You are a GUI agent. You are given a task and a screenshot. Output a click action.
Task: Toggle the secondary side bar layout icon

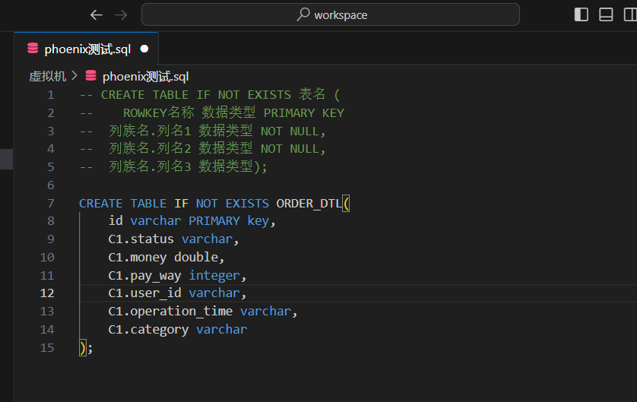[630, 14]
